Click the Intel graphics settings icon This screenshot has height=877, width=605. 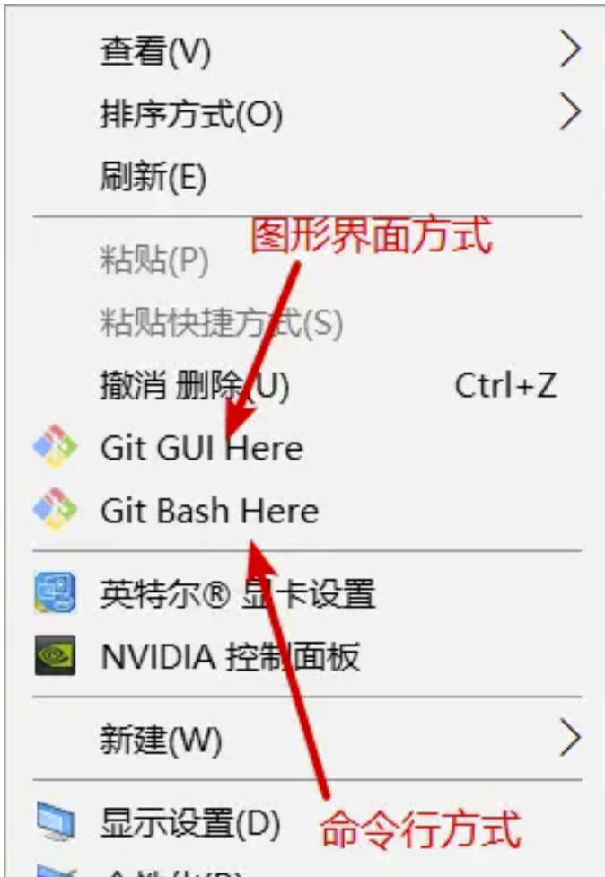[55, 592]
